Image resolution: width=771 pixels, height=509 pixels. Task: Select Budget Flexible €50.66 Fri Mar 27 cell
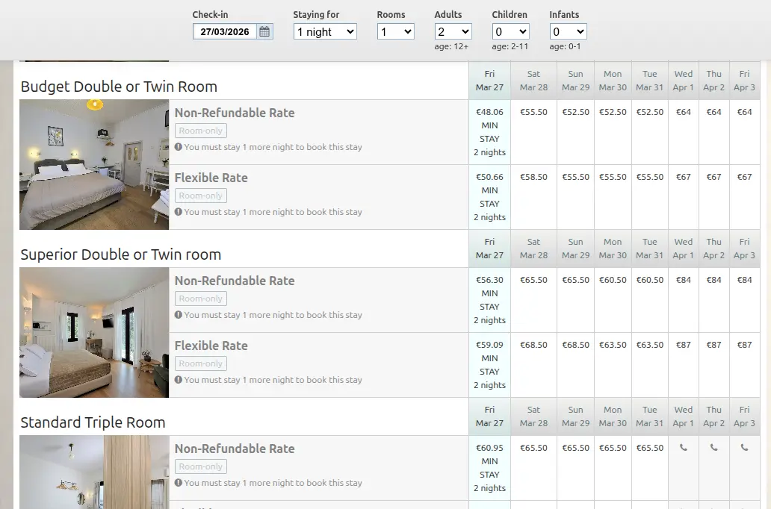click(x=490, y=197)
